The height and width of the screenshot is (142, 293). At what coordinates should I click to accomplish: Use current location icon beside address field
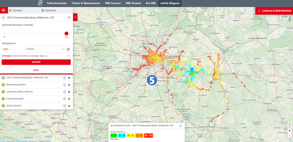(x=69, y=18)
